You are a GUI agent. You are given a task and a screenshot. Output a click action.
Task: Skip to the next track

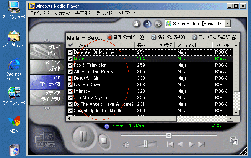tap(201, 144)
